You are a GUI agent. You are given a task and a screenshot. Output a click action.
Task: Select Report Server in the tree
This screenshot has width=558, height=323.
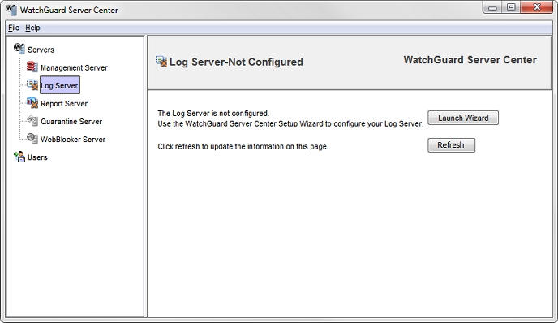coord(64,104)
